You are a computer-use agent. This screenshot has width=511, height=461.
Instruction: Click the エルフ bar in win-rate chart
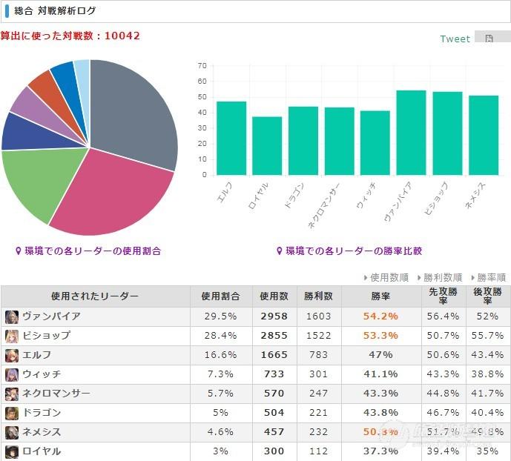231,139
